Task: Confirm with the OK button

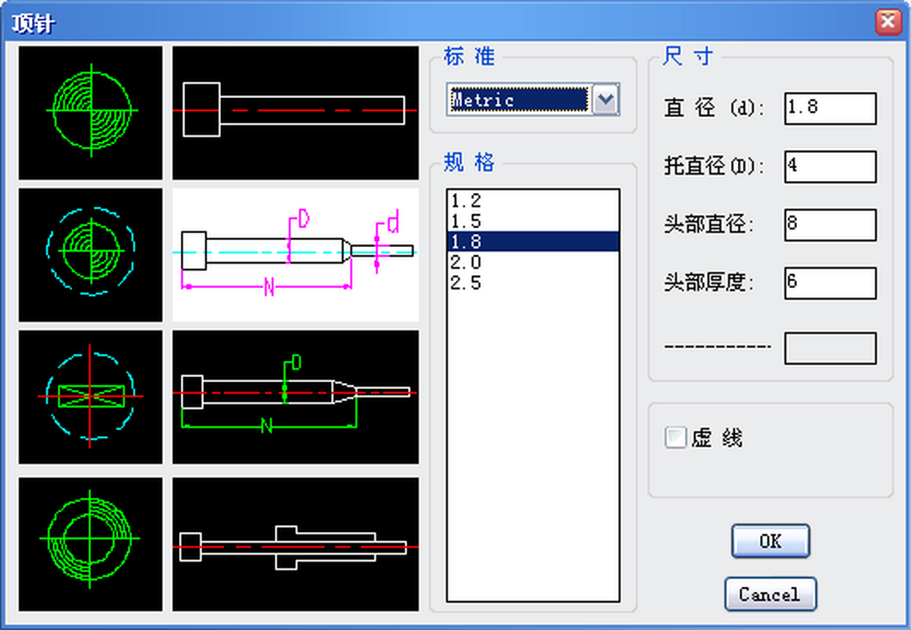Action: (771, 541)
